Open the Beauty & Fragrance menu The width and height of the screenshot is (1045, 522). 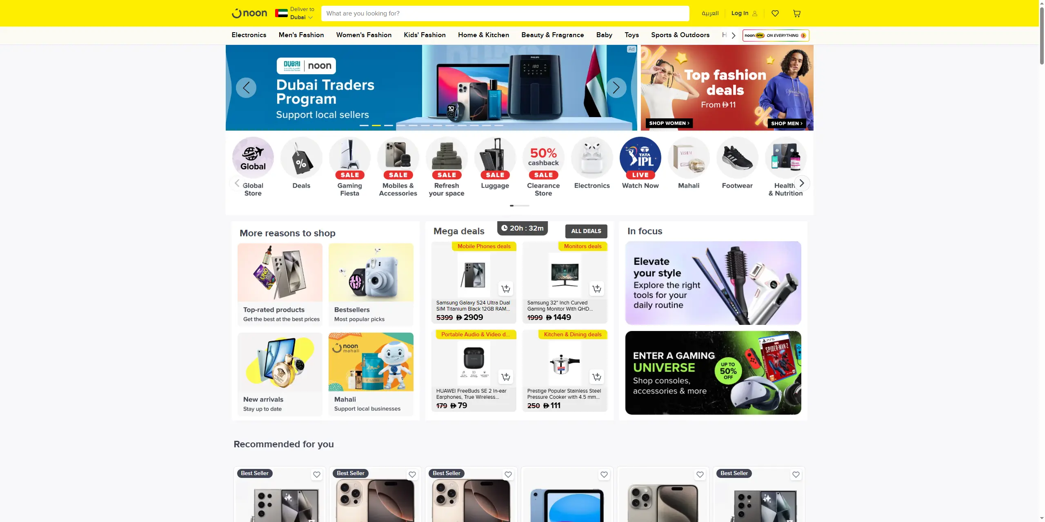[553, 35]
